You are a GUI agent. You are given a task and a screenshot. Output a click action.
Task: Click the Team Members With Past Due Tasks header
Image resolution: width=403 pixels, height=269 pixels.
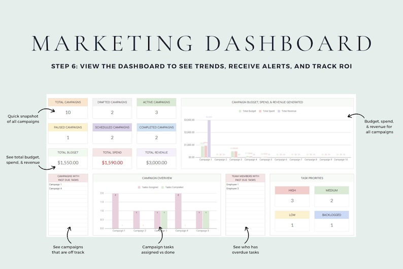pyautogui.click(x=245, y=178)
